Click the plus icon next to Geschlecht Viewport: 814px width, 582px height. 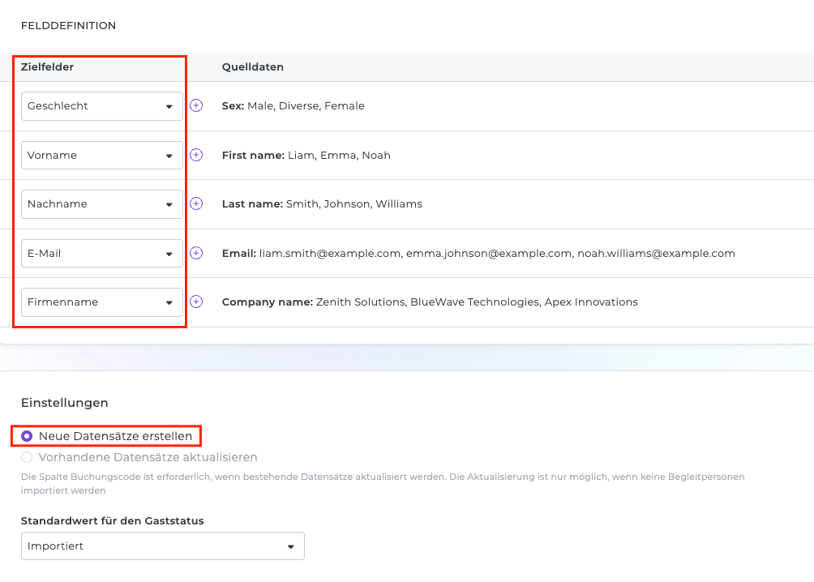click(196, 105)
